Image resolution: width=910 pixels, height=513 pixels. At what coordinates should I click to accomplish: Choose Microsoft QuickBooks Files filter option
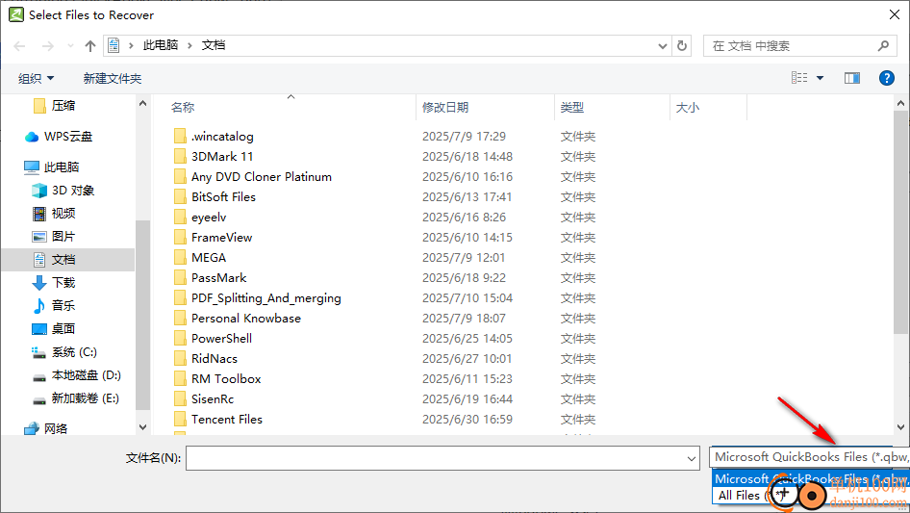pyautogui.click(x=811, y=478)
